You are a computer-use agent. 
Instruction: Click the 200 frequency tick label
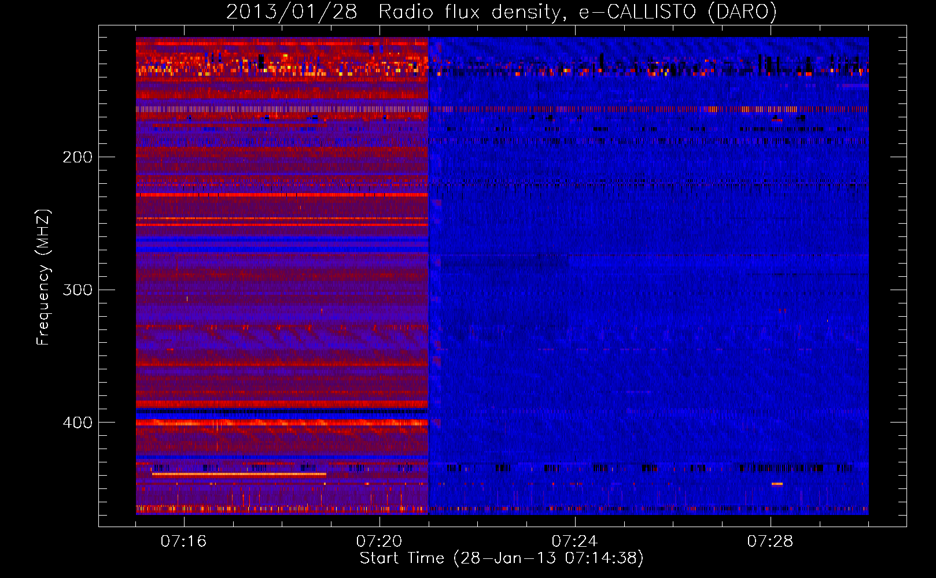(78, 157)
